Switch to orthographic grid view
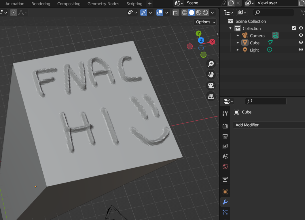Viewport: 305px width, 220px height. 211,96
